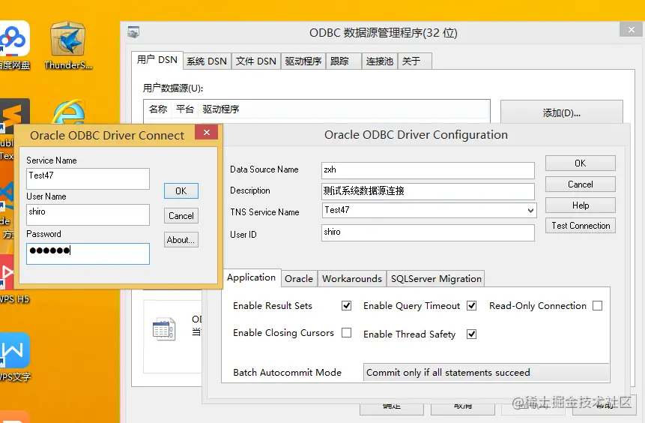The width and height of the screenshot is (645, 423).
Task: Launch Internet Explorer from the desktop
Action: coord(69,112)
